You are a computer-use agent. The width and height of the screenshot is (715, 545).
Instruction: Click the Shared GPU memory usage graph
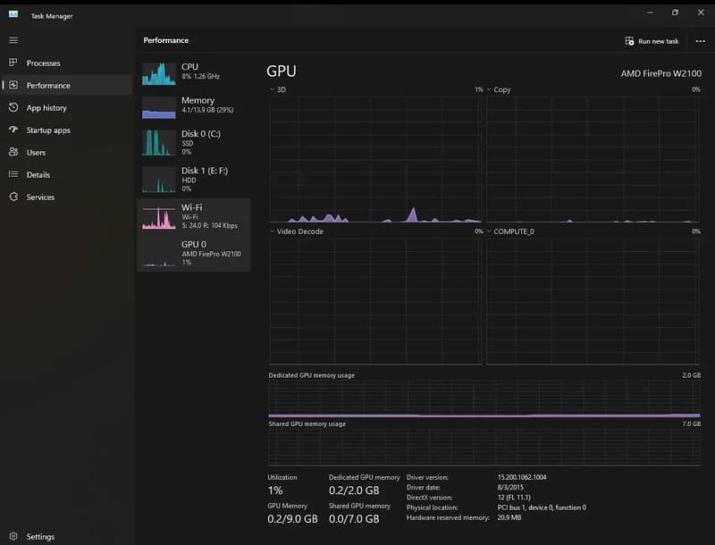pos(484,447)
